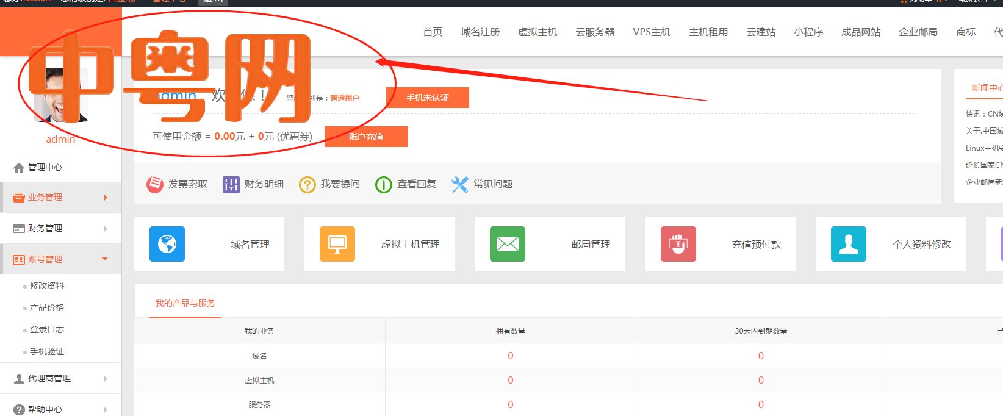
Task: Click the red prepaid recharge icon
Action: pos(678,244)
